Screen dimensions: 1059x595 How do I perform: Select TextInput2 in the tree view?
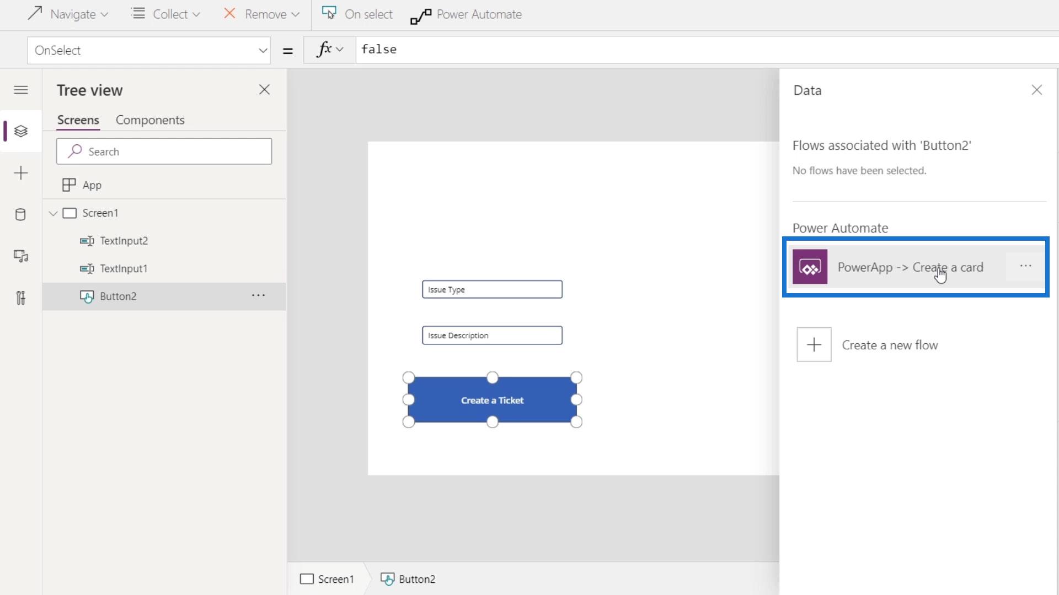pyautogui.click(x=124, y=241)
